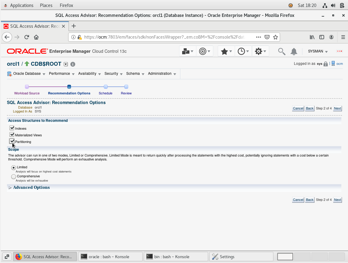Open the Security menu

(x=113, y=74)
